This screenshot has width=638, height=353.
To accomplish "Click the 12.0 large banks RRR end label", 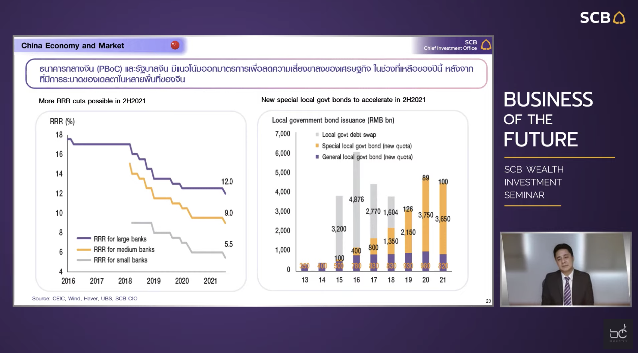I will (x=227, y=181).
